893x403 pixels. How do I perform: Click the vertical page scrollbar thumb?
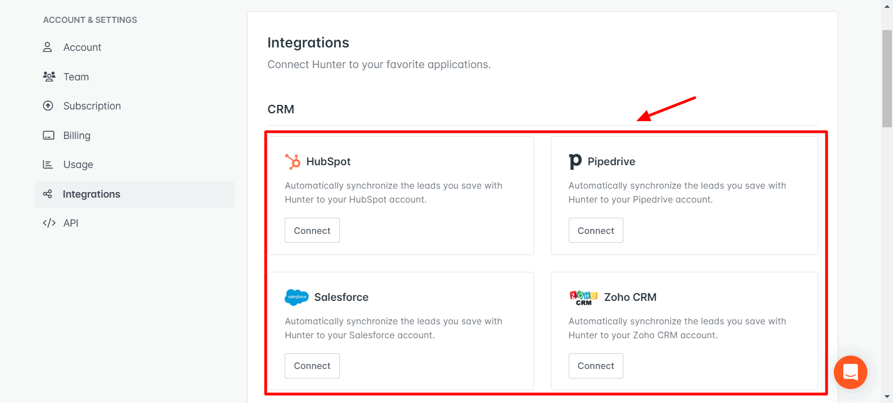click(x=887, y=78)
